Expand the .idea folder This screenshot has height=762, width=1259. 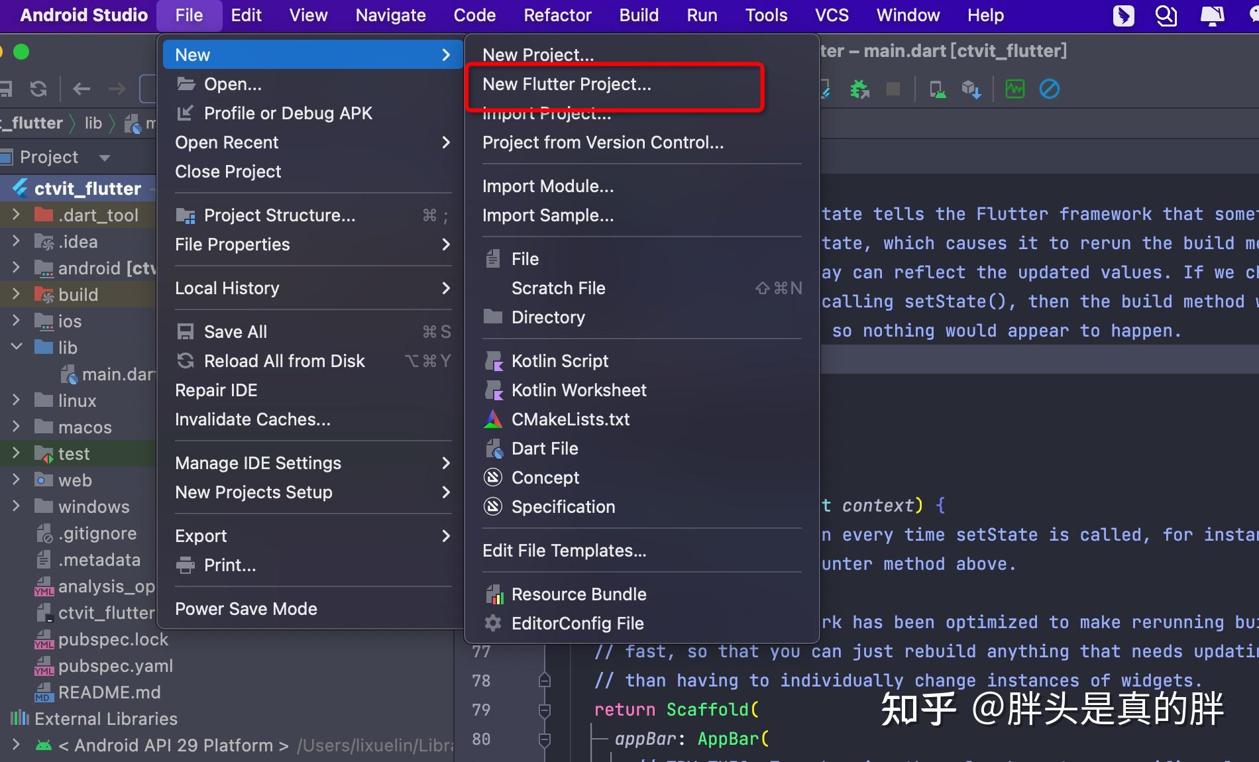pyautogui.click(x=16, y=241)
